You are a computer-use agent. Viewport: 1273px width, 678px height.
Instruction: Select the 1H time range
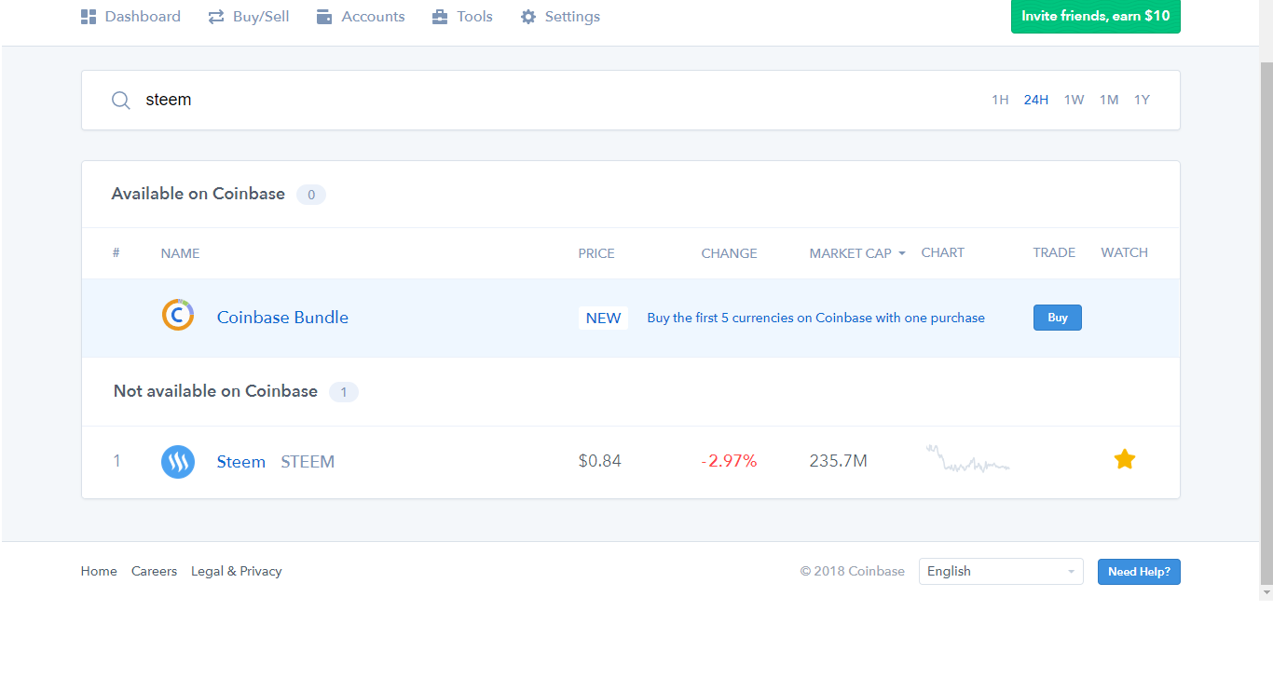tap(1000, 100)
